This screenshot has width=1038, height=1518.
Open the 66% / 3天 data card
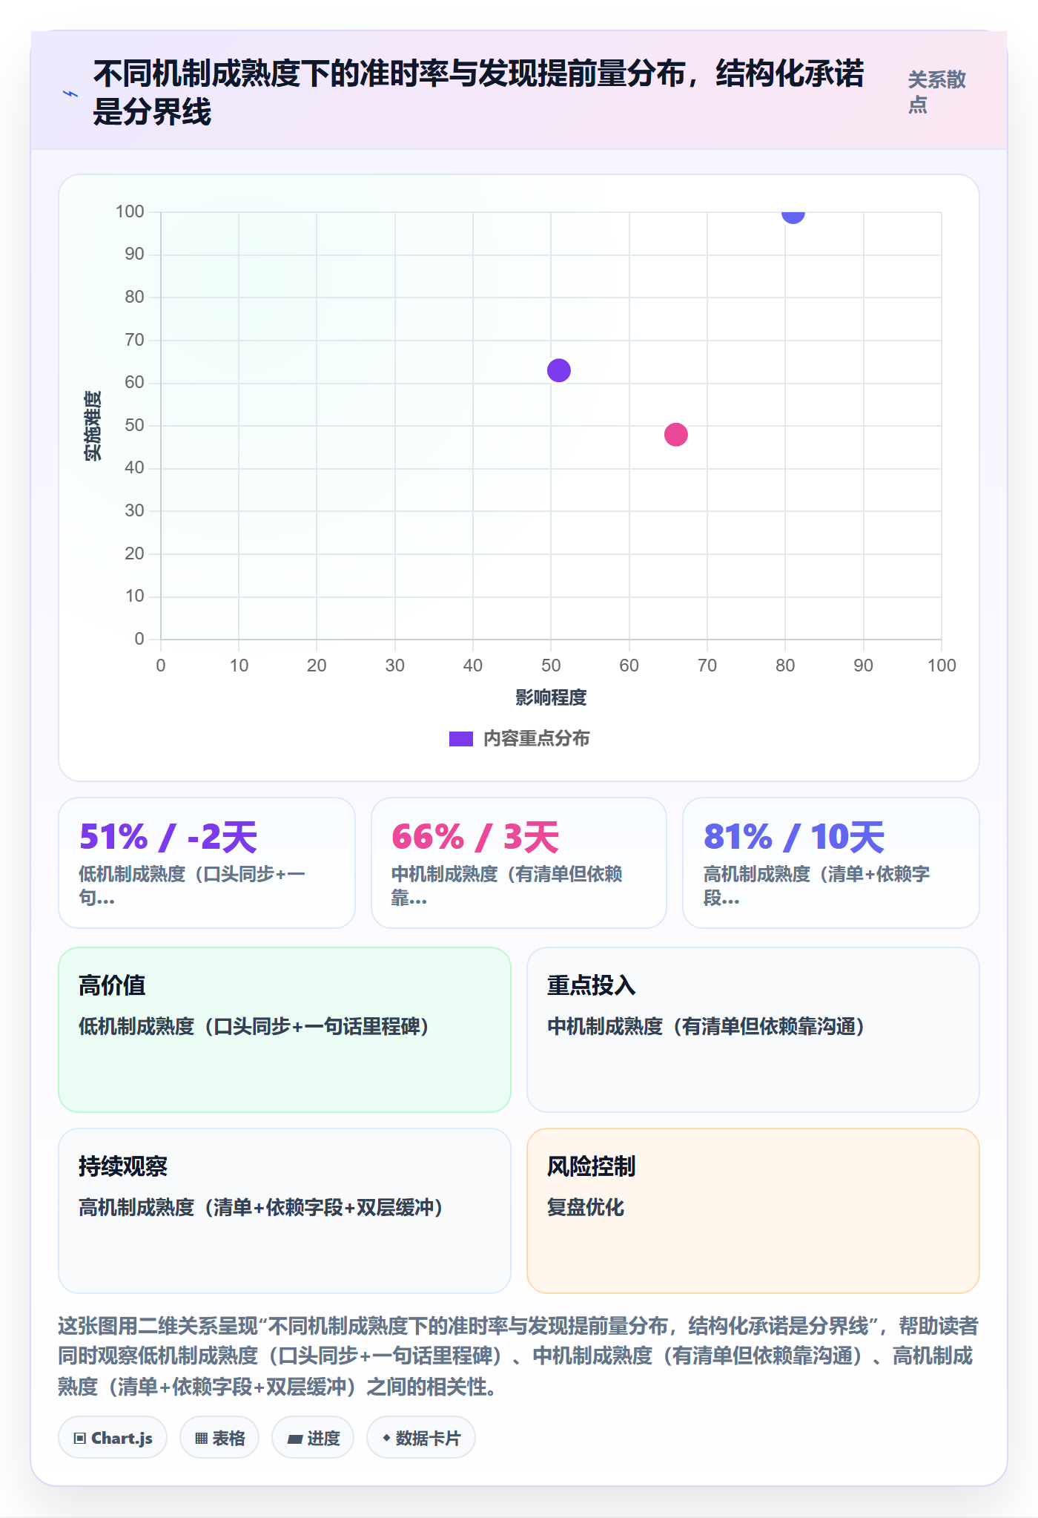[x=519, y=863]
